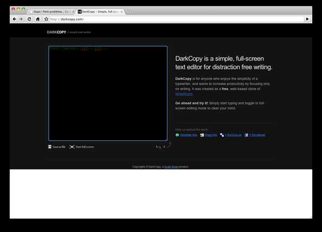Viewport: 322px width, 232px height.
Task: Open the footer company link after DarkCopy
Action: tap(171, 167)
